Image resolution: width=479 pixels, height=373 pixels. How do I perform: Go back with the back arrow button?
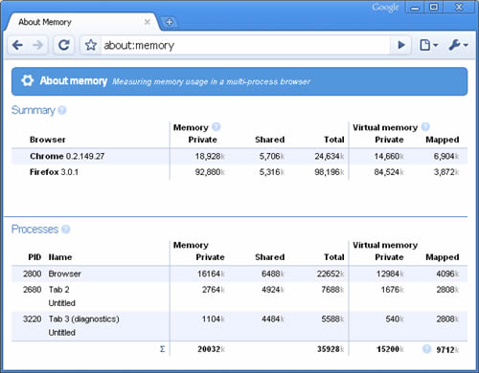click(x=18, y=45)
